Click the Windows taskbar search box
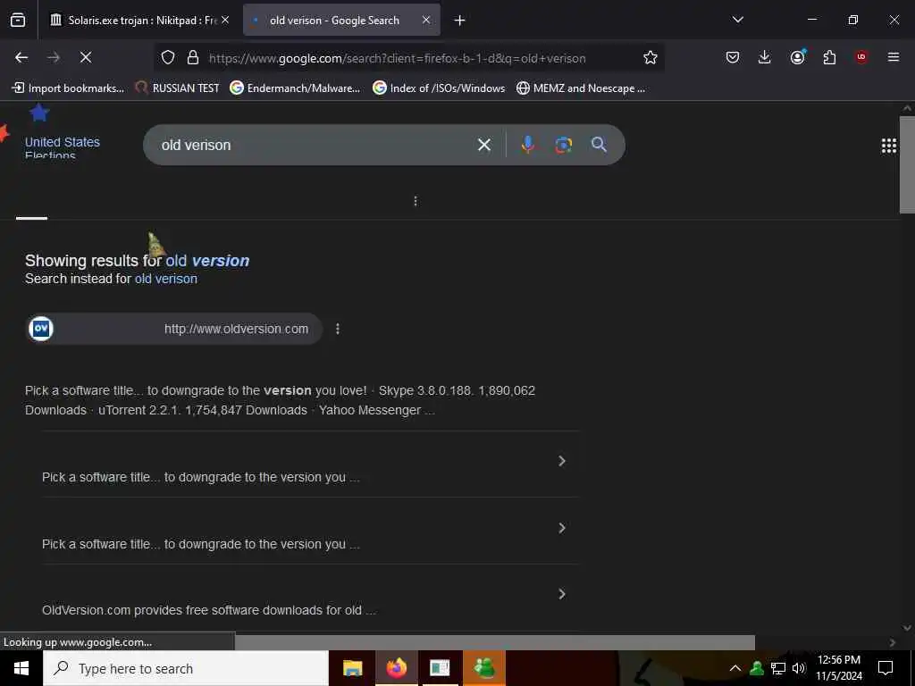The width and height of the screenshot is (915, 686). [x=186, y=668]
